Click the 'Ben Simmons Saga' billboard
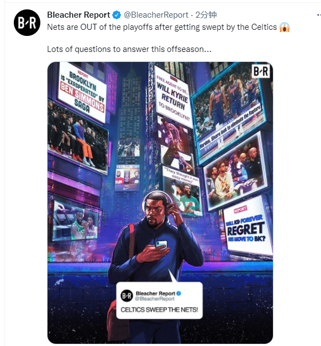 point(82,92)
